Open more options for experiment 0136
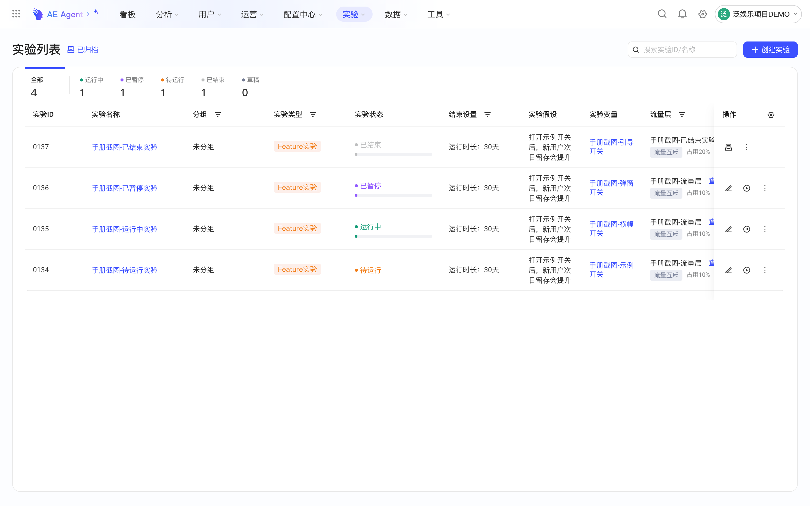The image size is (810, 506). 765,188
